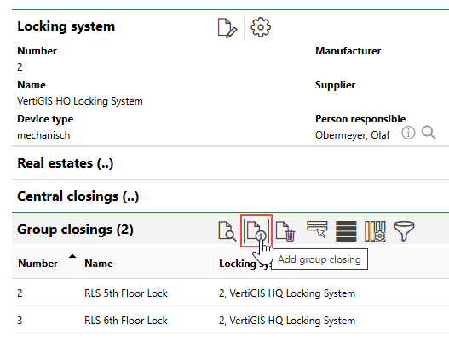Click the row selection cursor icon

[317, 230]
